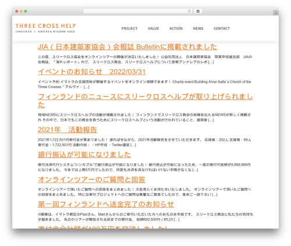Click the THREE CROSS HELP logo
Screen dimensions: 291x246
tap(45, 28)
